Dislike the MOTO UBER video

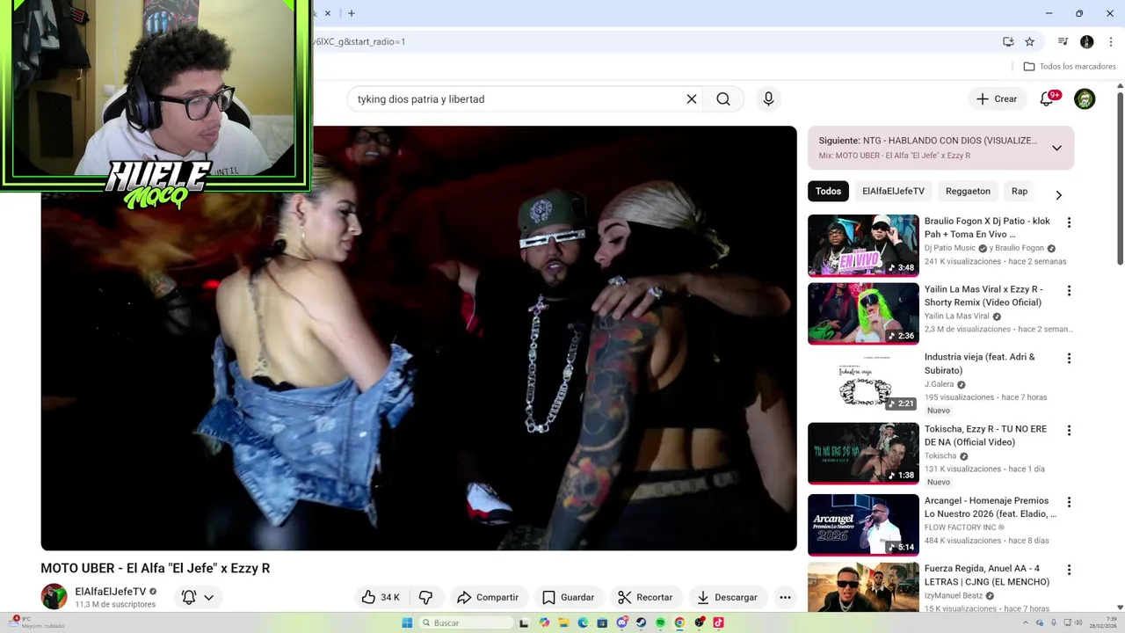pyautogui.click(x=425, y=597)
